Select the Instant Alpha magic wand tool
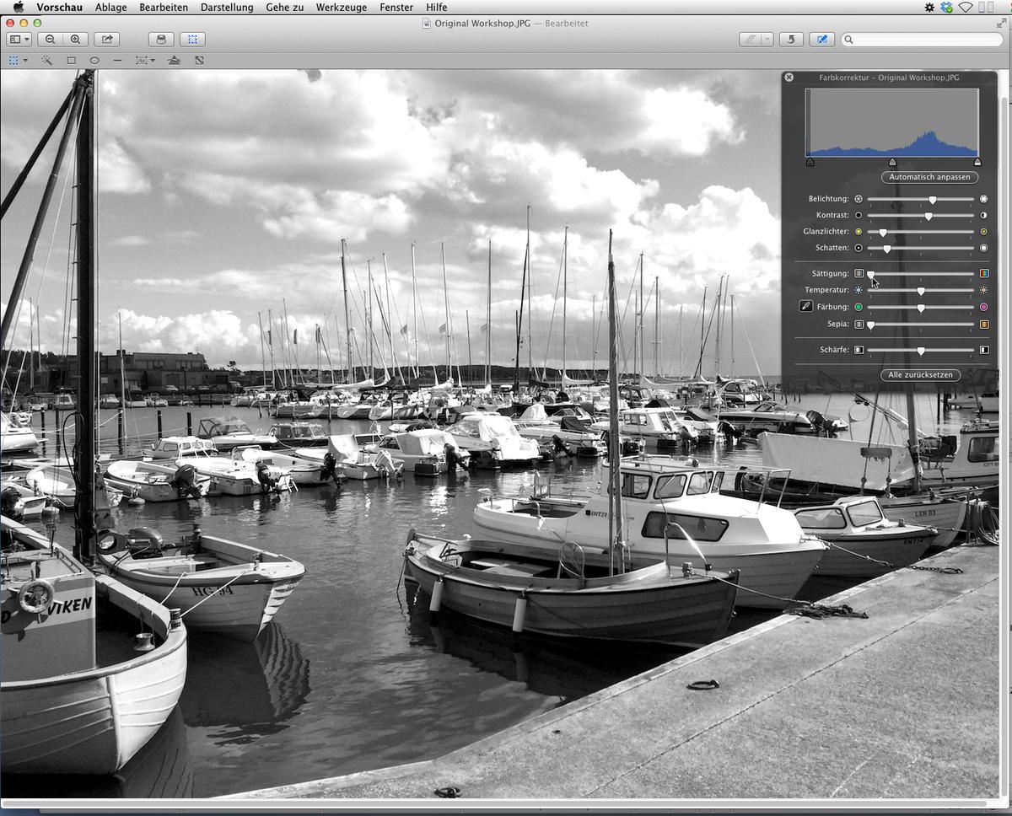Viewport: 1012px width, 816px height. point(47,61)
